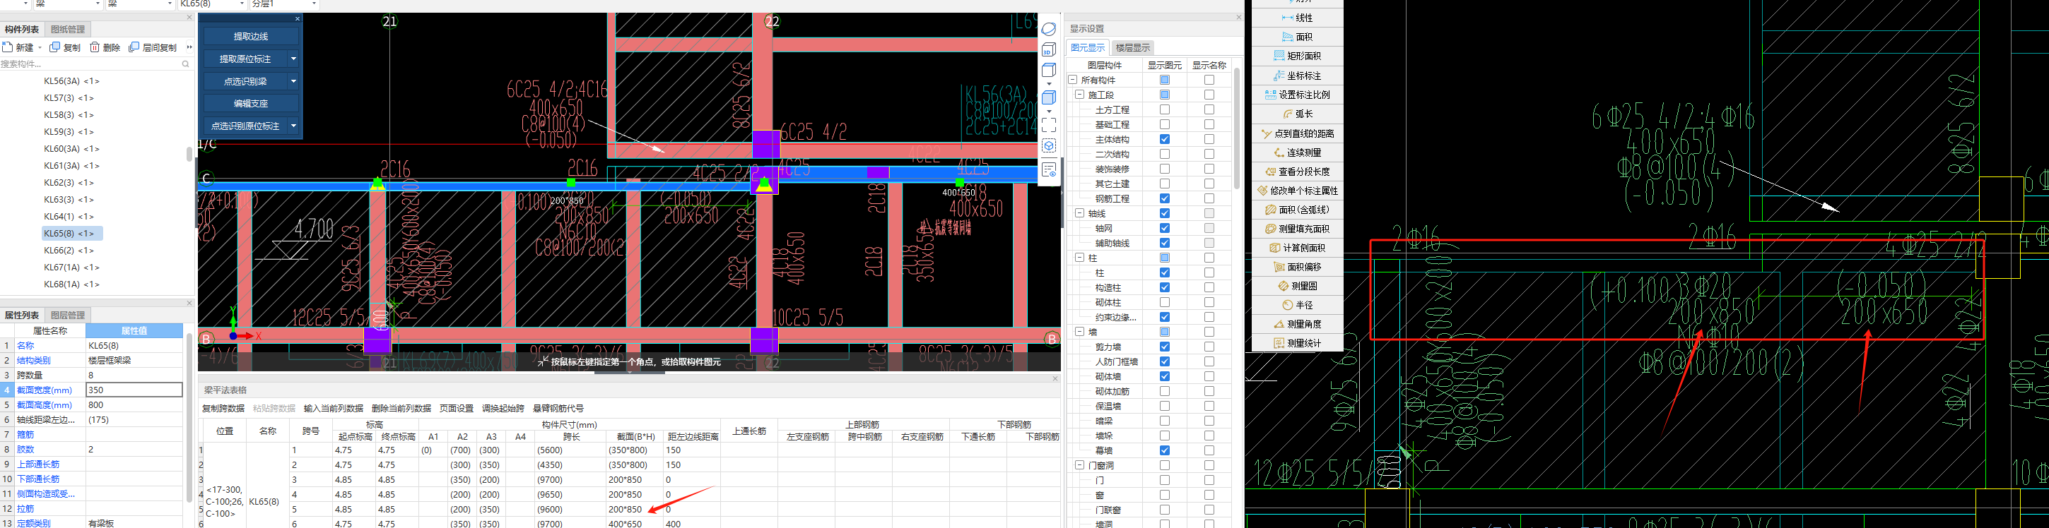
Task: Open dropdown arrow beside 提取原位标注
Action: tap(293, 59)
